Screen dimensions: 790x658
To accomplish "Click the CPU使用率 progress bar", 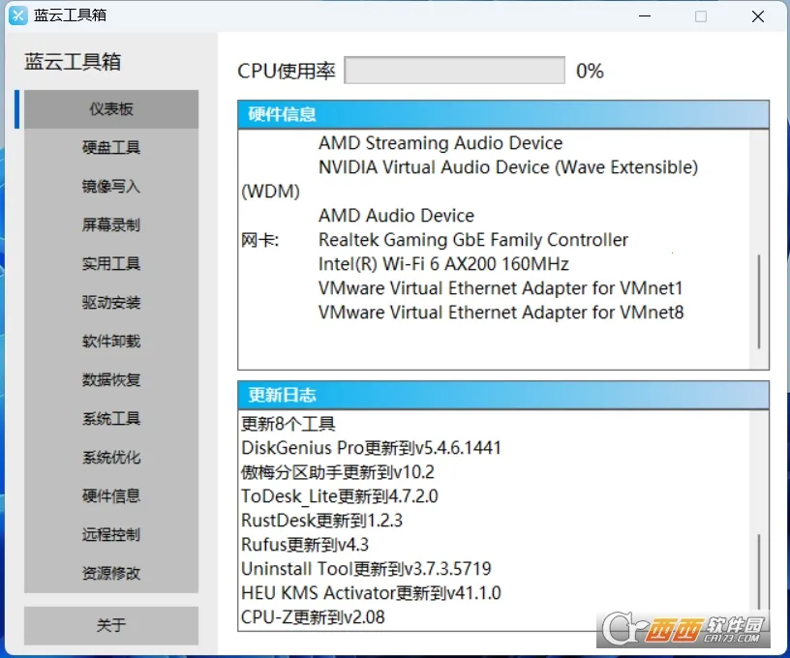I will click(x=454, y=71).
